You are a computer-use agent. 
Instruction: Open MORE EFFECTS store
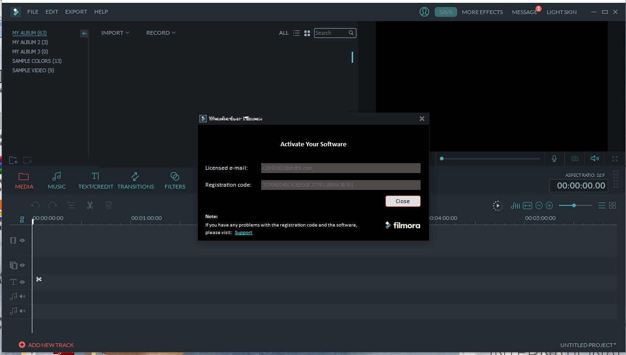(x=482, y=12)
